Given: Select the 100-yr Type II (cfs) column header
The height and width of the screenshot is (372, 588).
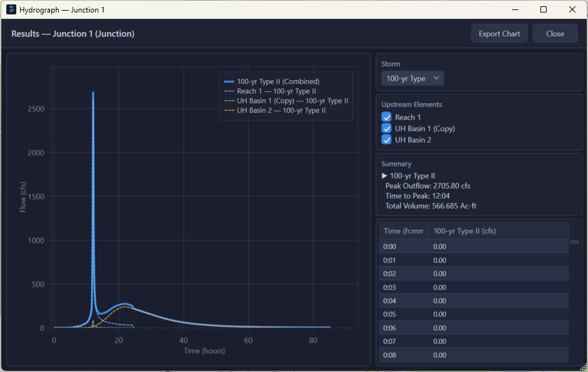Looking at the screenshot, I should (465, 230).
